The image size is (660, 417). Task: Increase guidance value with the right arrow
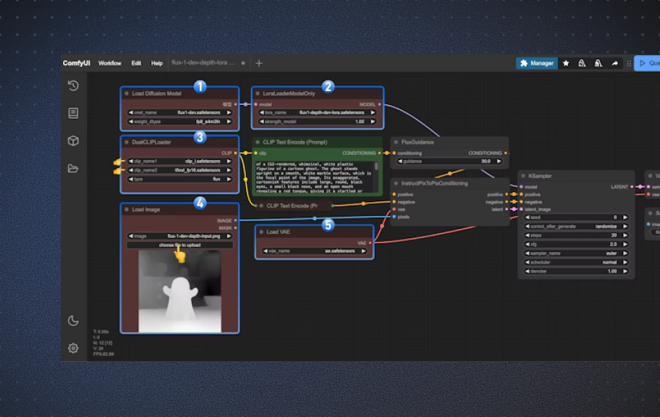tap(502, 161)
